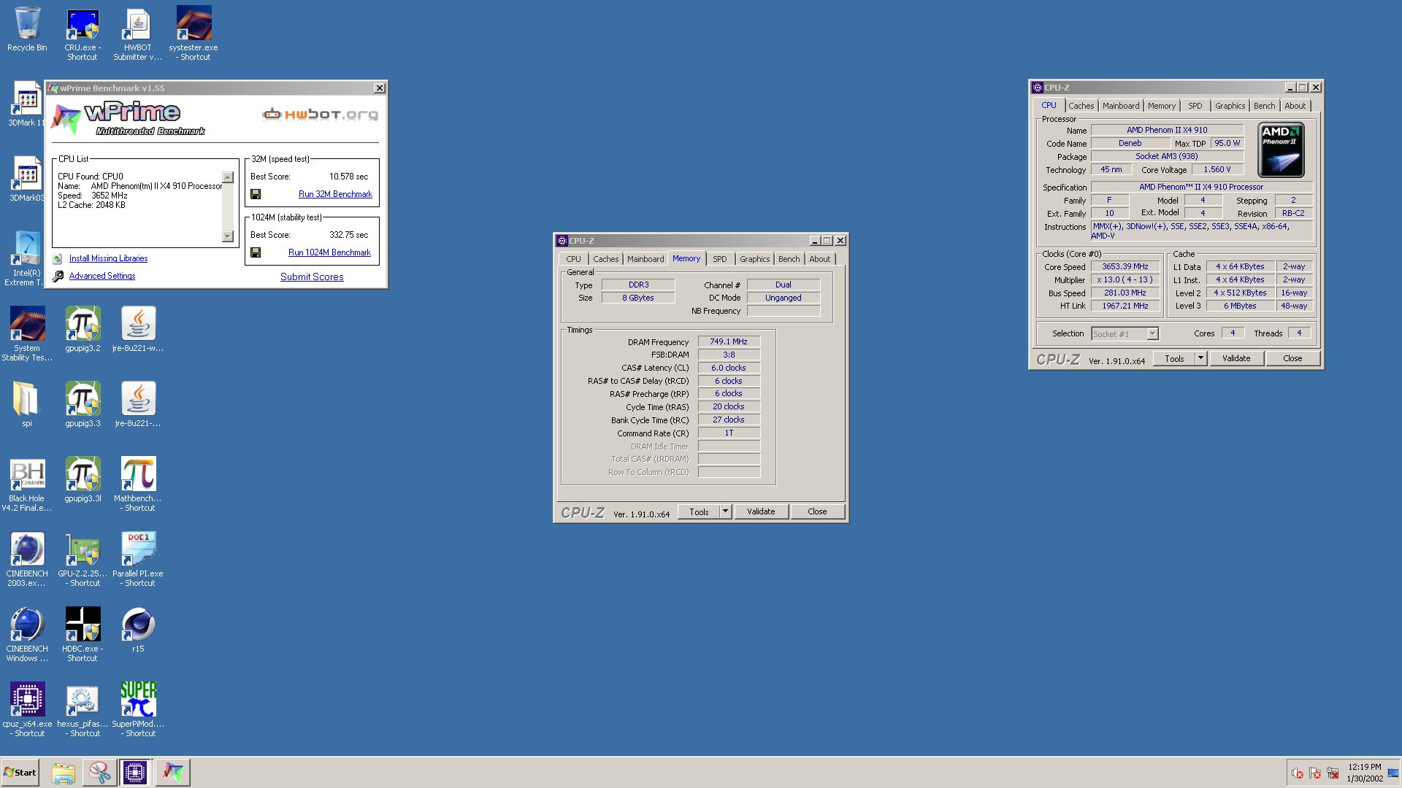Click Validate in Memory CPU-Z window
This screenshot has height=788, width=1402.
coord(761,511)
